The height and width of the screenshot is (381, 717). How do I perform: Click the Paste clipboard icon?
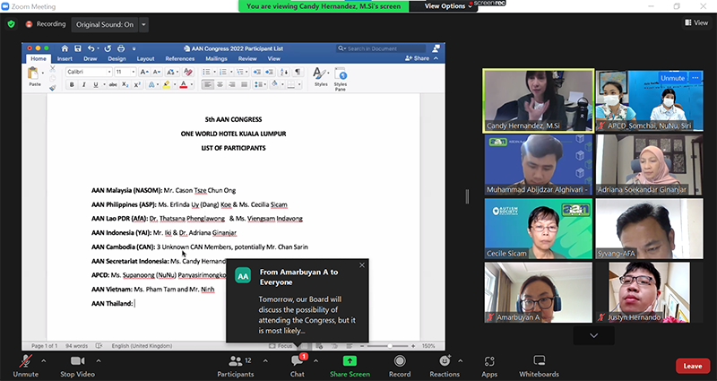click(x=33, y=74)
